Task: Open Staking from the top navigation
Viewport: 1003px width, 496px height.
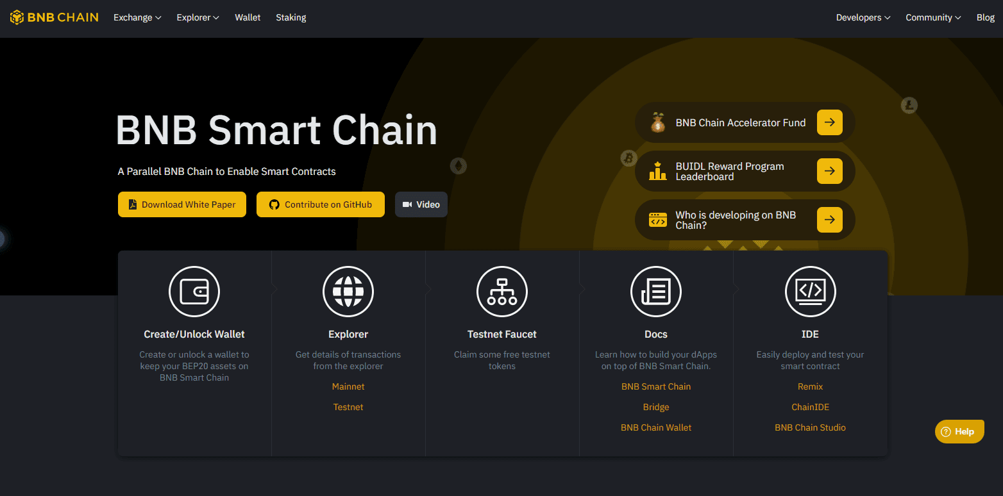Action: [291, 17]
